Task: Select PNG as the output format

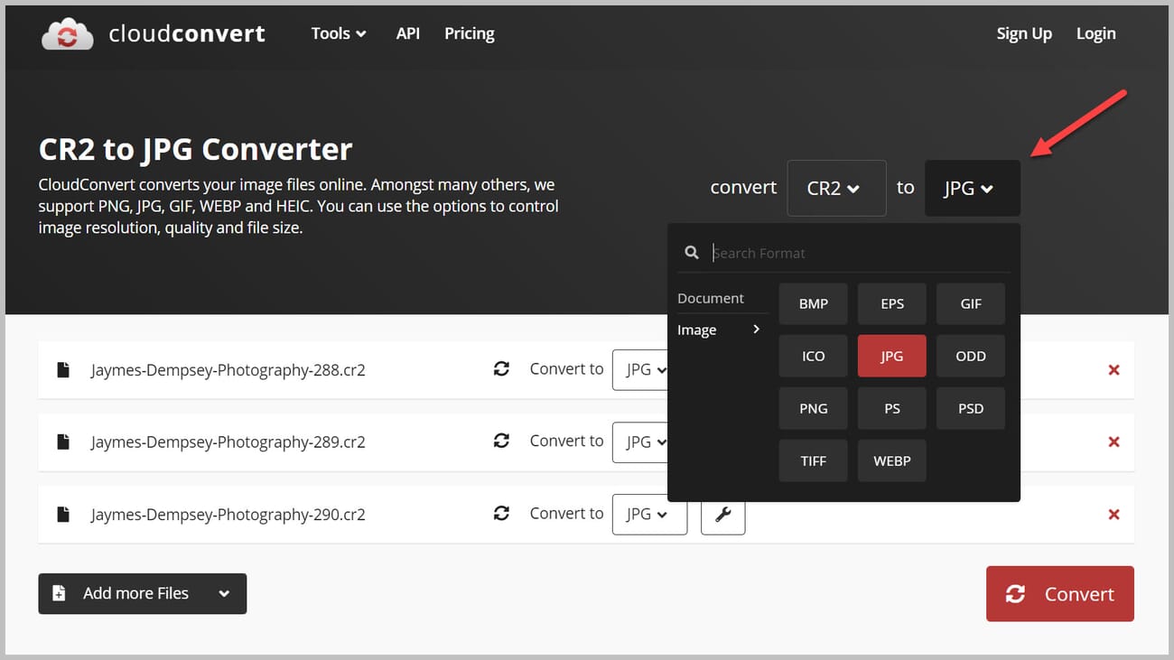Action: (813, 408)
